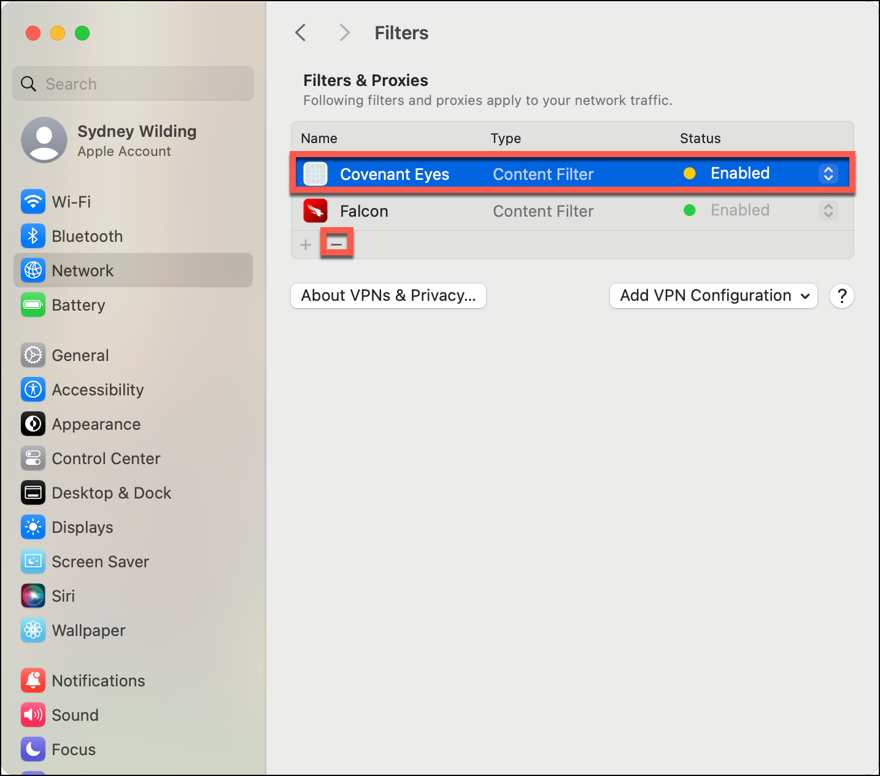
Task: Click the help question mark button
Action: tap(842, 296)
